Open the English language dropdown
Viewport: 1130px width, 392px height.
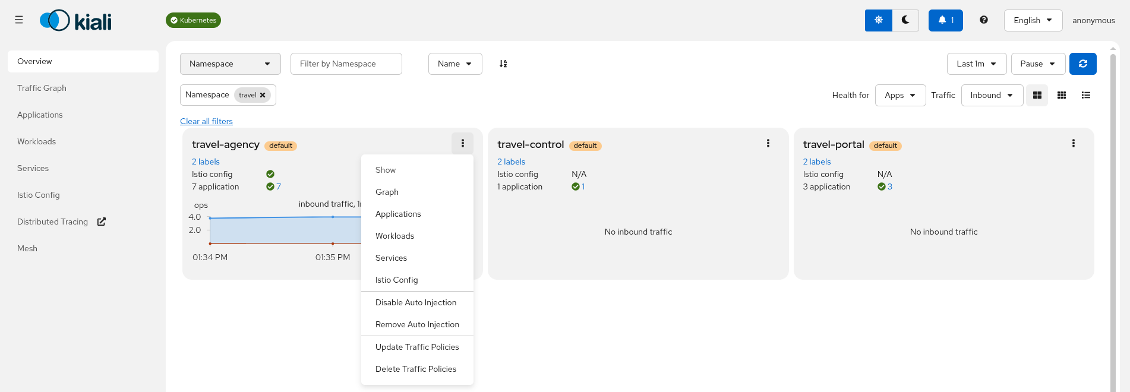pyautogui.click(x=1033, y=20)
